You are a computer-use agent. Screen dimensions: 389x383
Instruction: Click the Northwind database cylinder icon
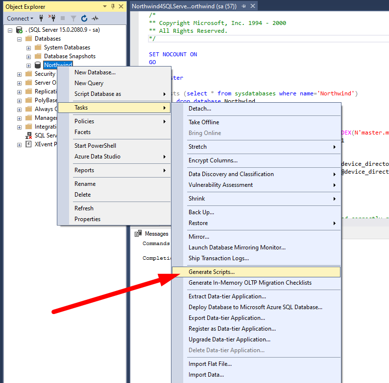pos(38,65)
